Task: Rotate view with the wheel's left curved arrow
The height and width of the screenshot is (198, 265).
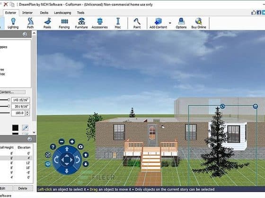Action: pyautogui.click(x=56, y=159)
